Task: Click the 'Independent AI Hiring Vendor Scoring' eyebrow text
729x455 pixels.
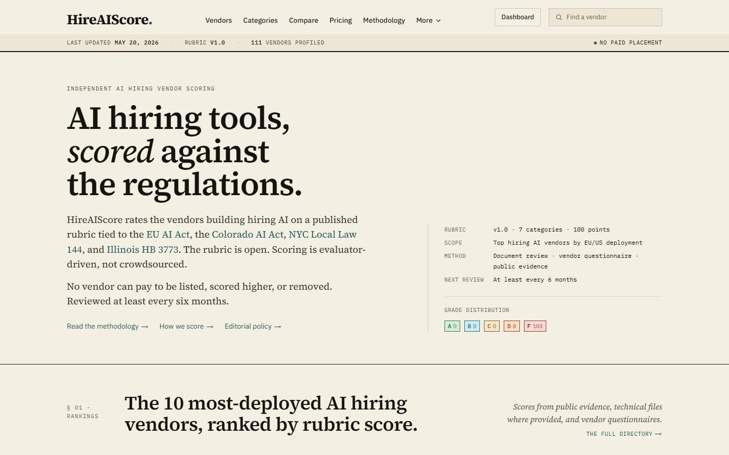Action: 141,88
